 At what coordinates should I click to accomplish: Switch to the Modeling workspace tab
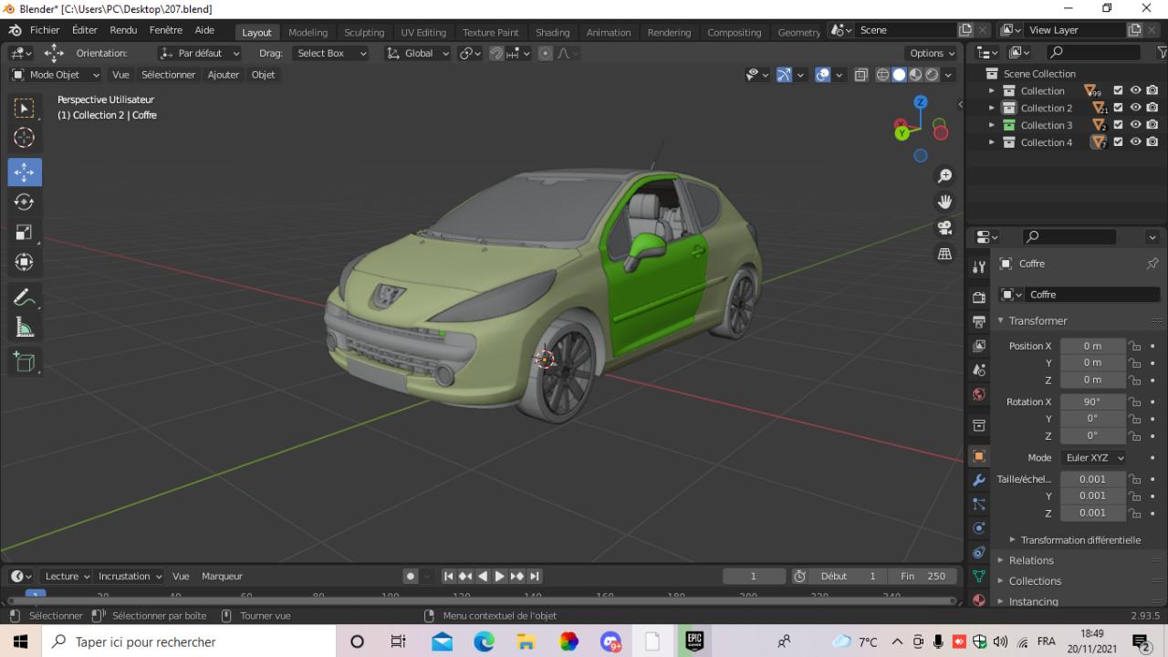point(308,32)
